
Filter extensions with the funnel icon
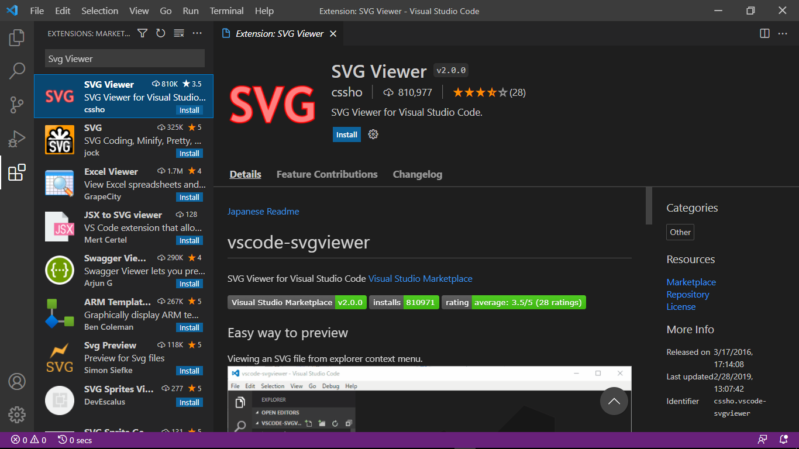coord(142,33)
